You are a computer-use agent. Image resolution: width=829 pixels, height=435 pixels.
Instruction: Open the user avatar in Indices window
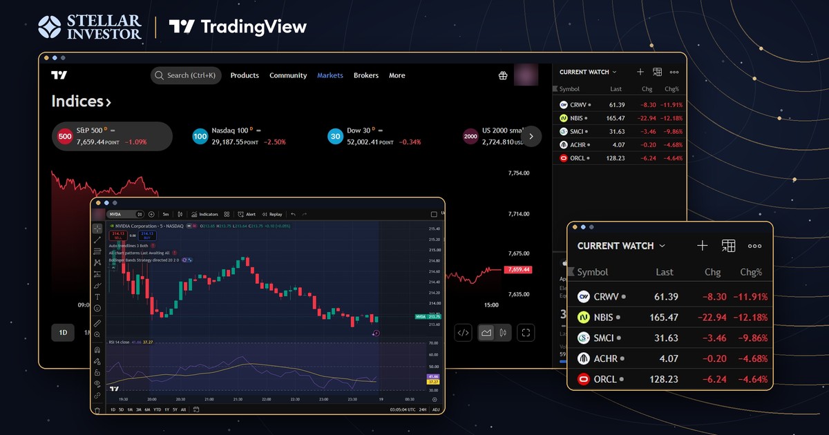point(526,75)
